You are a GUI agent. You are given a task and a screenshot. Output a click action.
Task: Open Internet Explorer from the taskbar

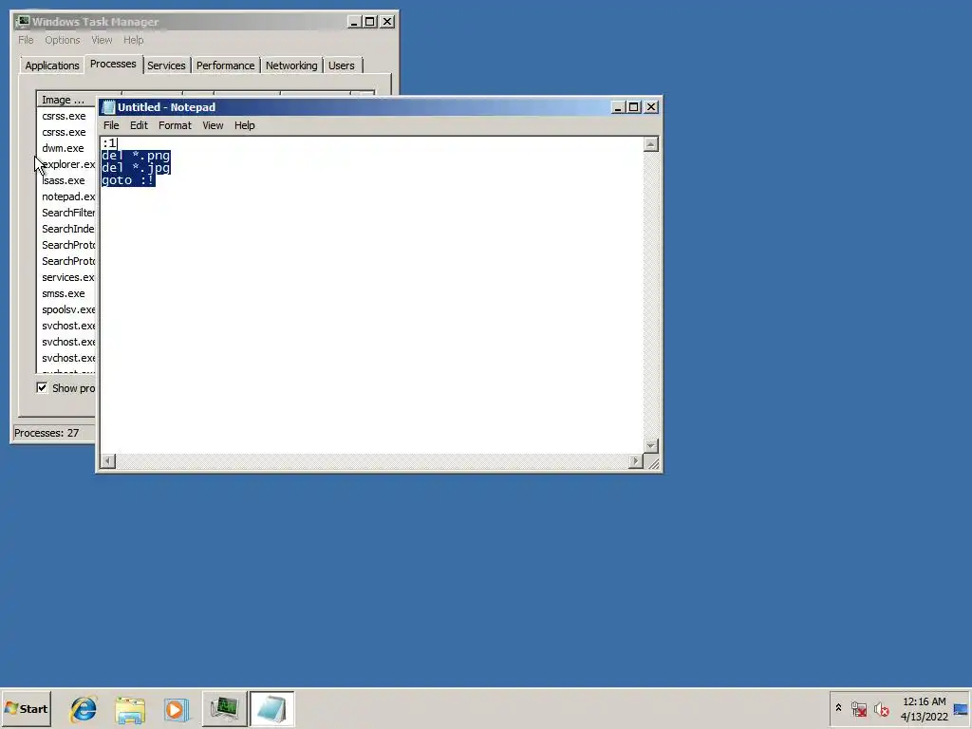pos(84,708)
